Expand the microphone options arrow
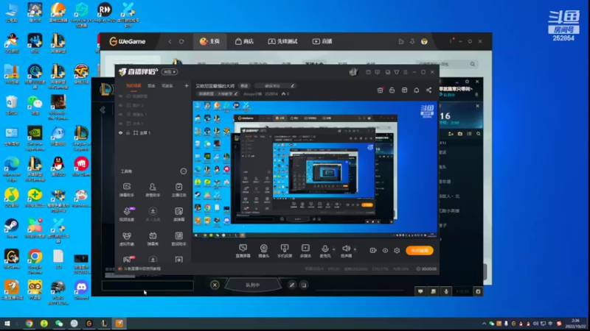Viewport: 590px width, 331px height. pyautogui.click(x=333, y=249)
